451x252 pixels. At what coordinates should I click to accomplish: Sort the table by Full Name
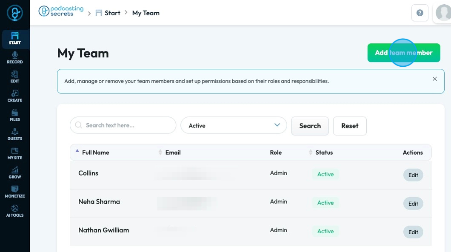95,153
